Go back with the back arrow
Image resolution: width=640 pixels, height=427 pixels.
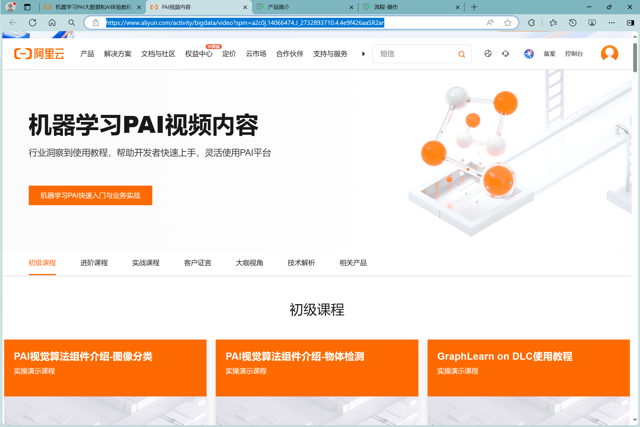coord(13,23)
